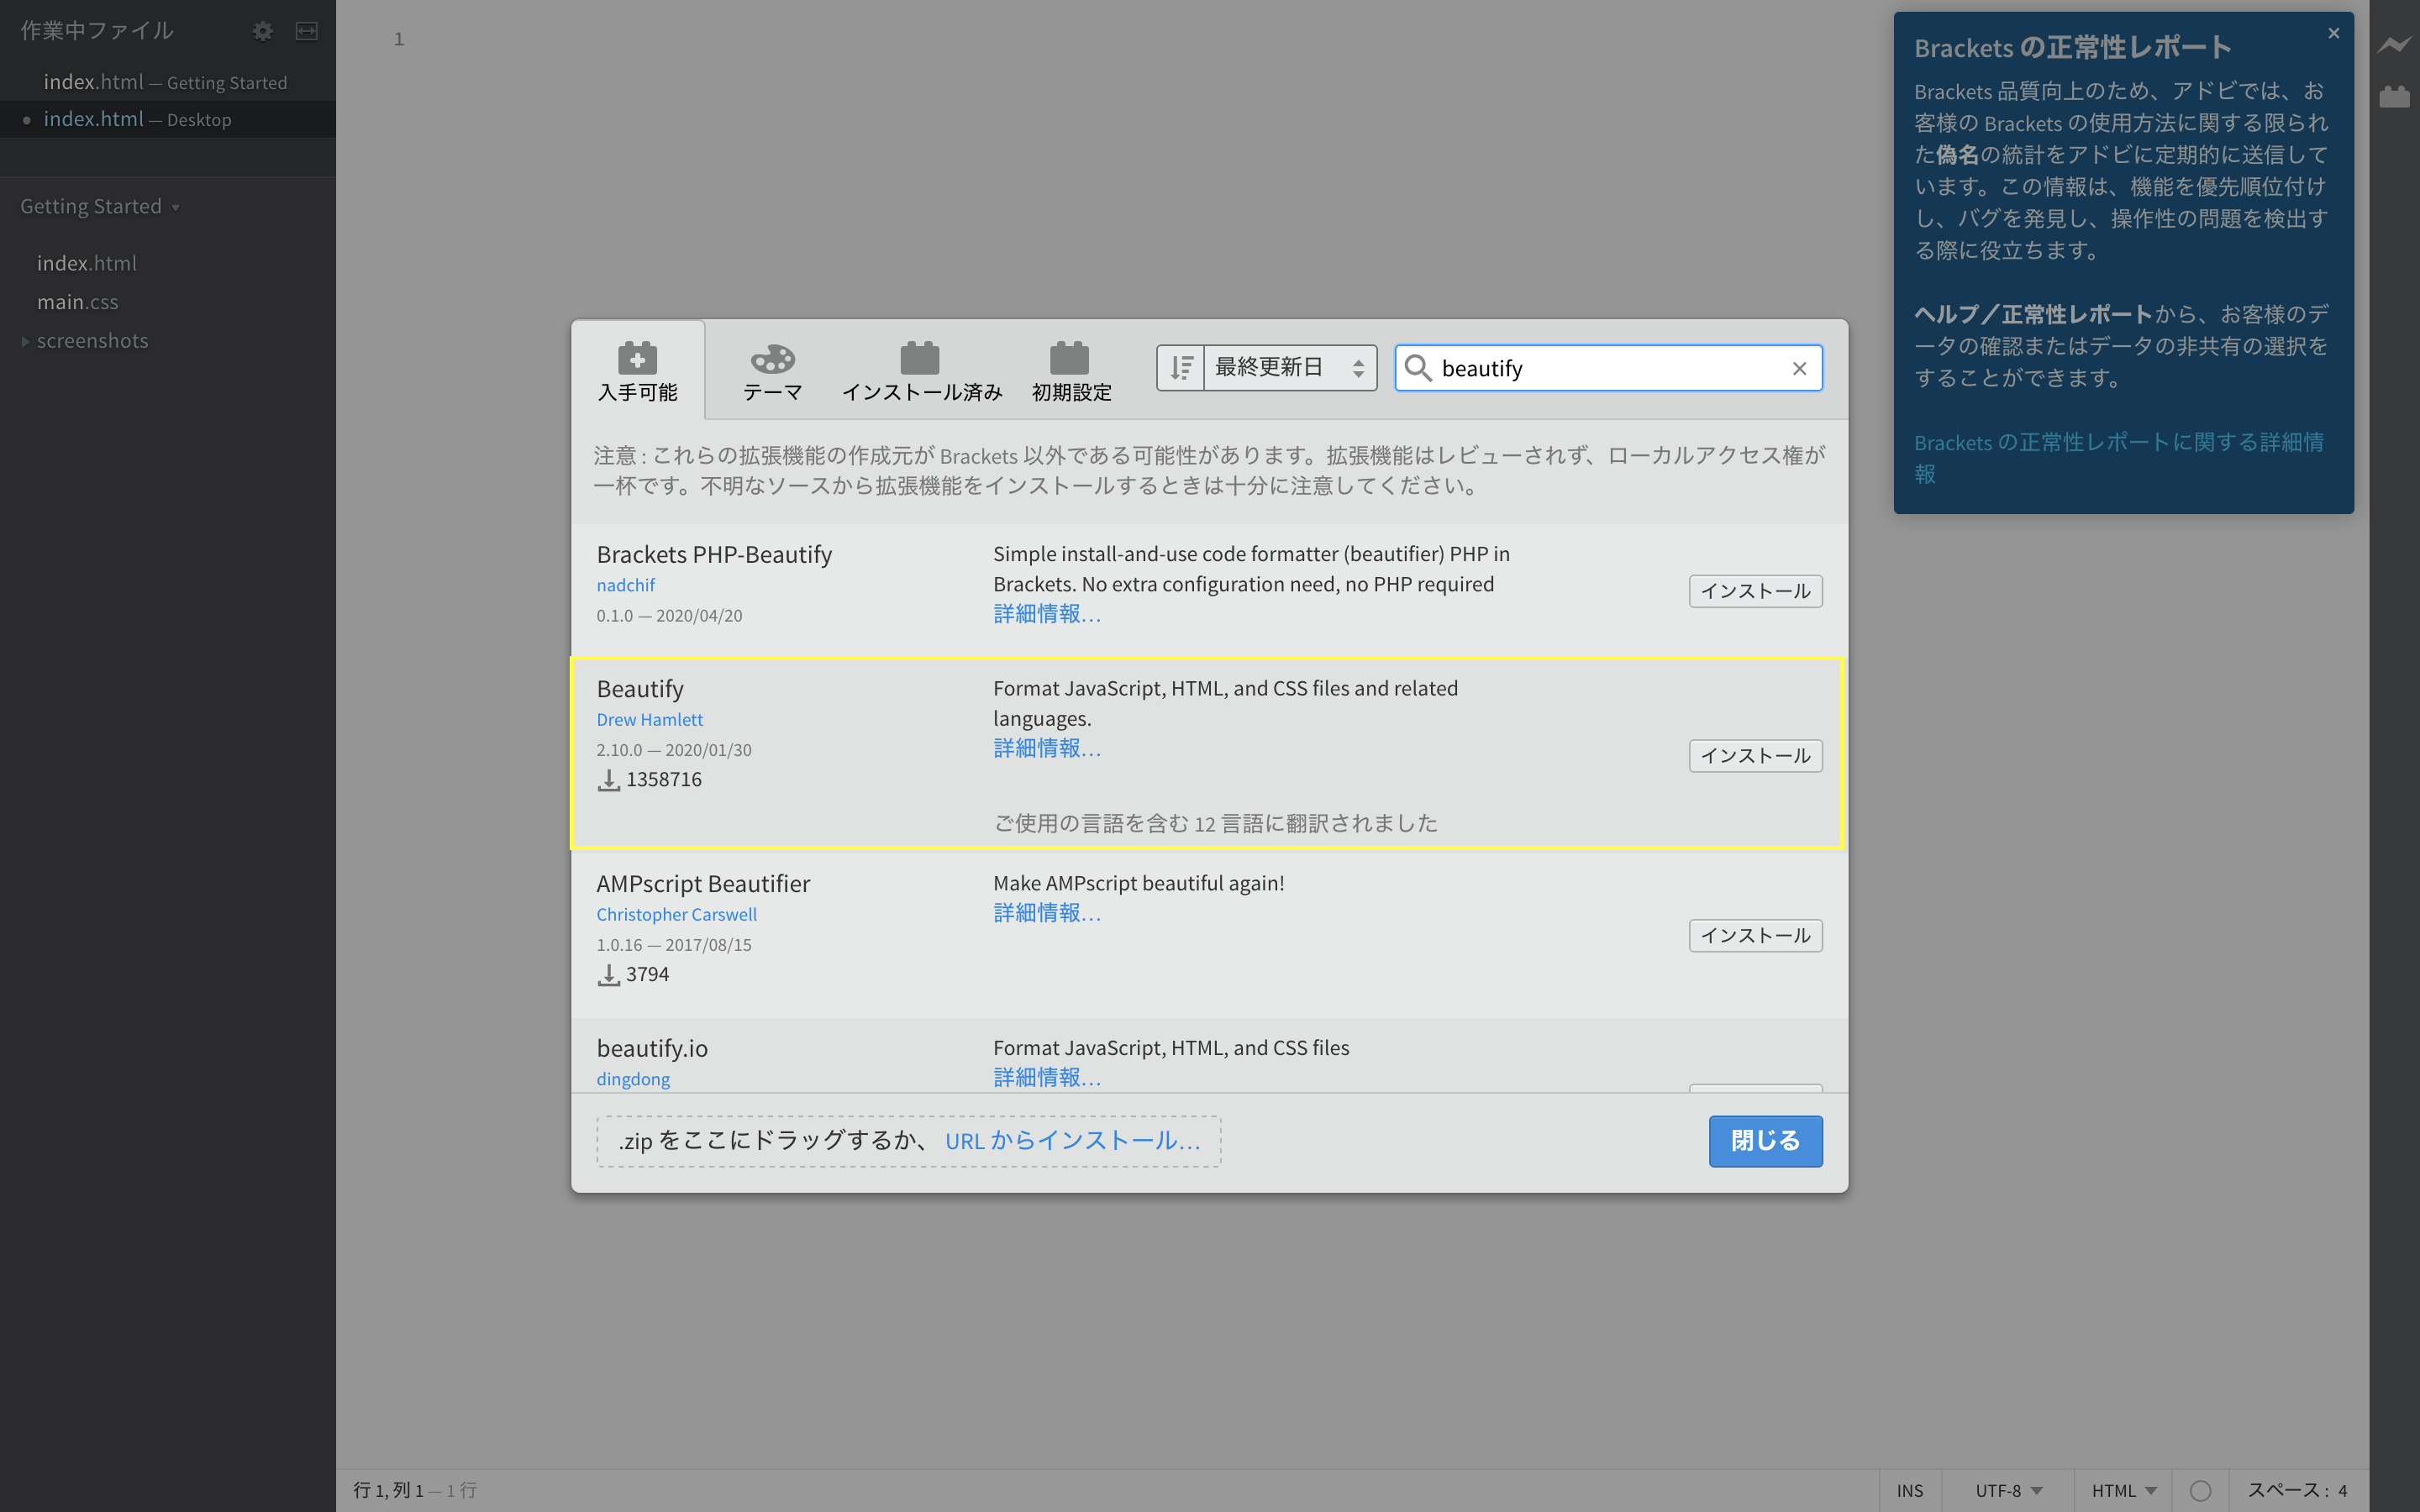Toggle INS overwrite mode in the status bar
This screenshot has height=1512, width=2420.
(1910, 1490)
